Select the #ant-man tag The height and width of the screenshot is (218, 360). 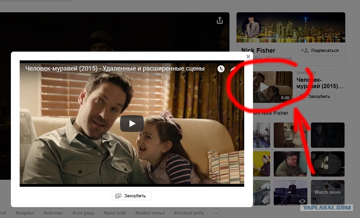pyautogui.click(x=53, y=213)
